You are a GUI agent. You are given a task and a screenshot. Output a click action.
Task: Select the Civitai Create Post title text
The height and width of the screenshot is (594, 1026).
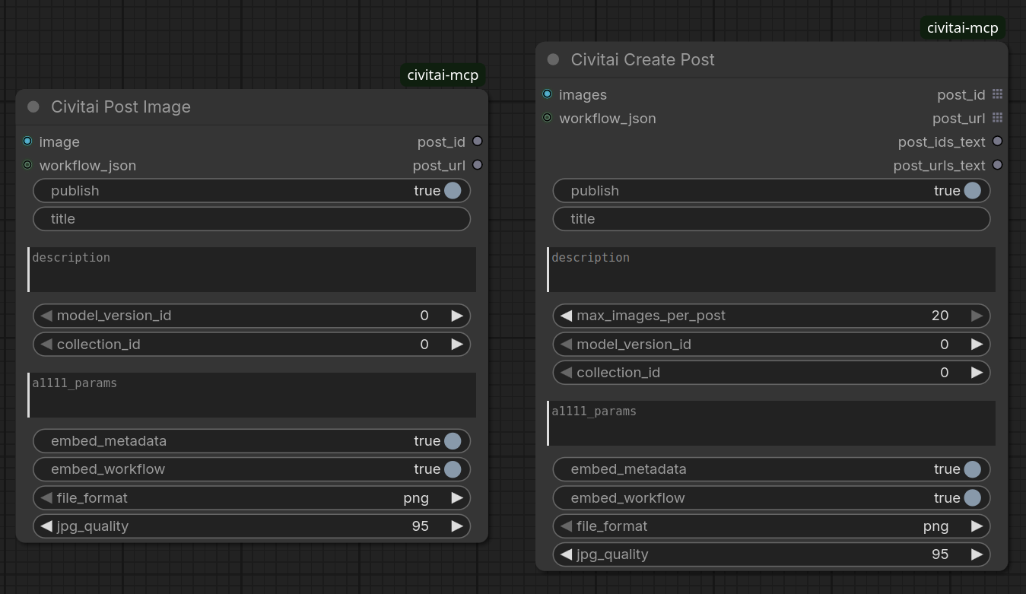coord(643,59)
